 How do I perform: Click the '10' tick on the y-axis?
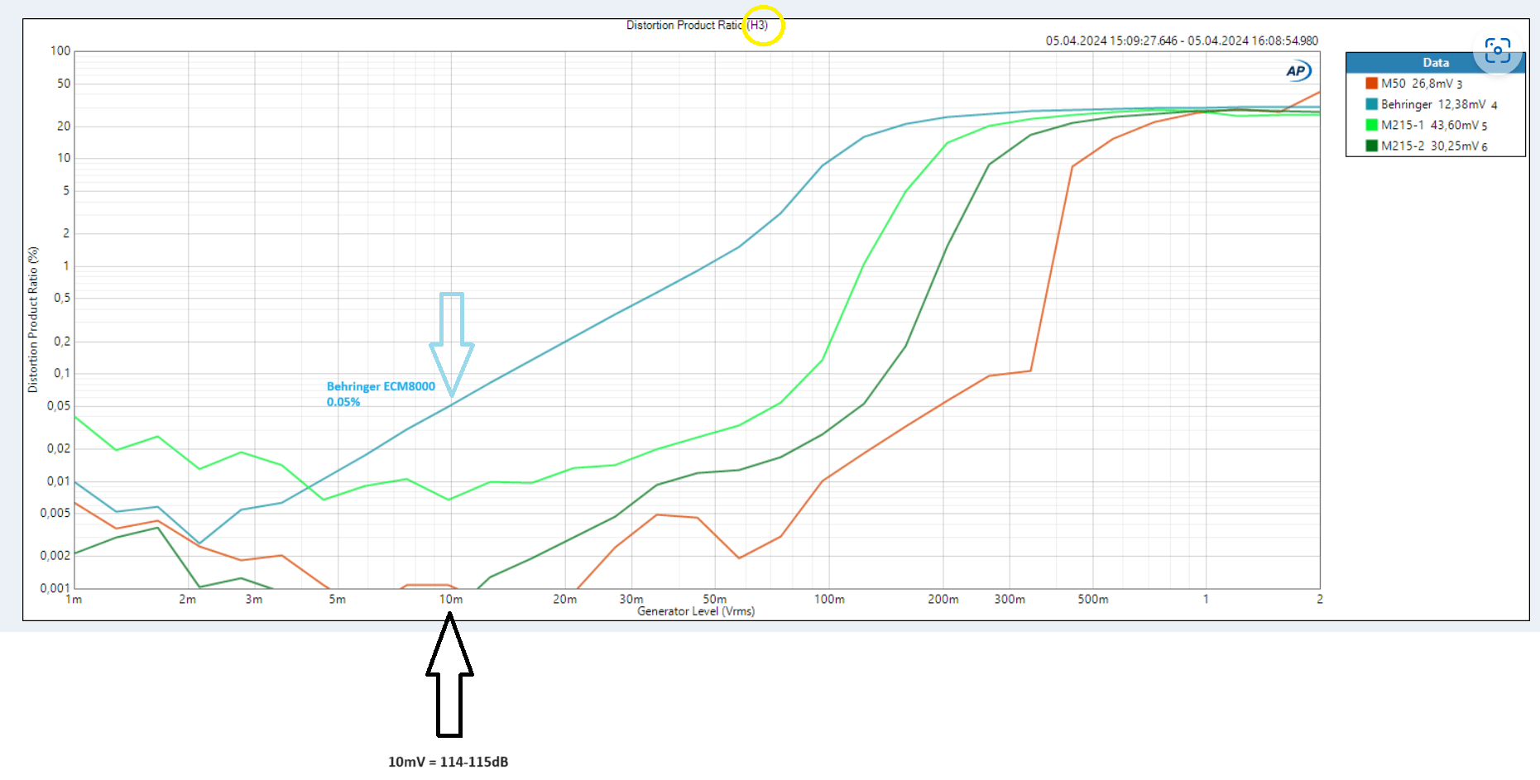click(x=64, y=158)
